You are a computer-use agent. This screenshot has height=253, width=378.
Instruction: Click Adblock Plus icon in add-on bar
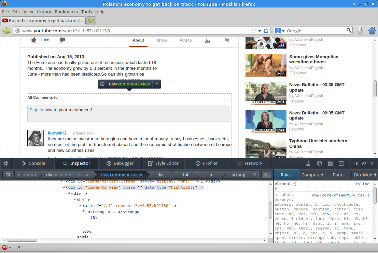click(5, 247)
